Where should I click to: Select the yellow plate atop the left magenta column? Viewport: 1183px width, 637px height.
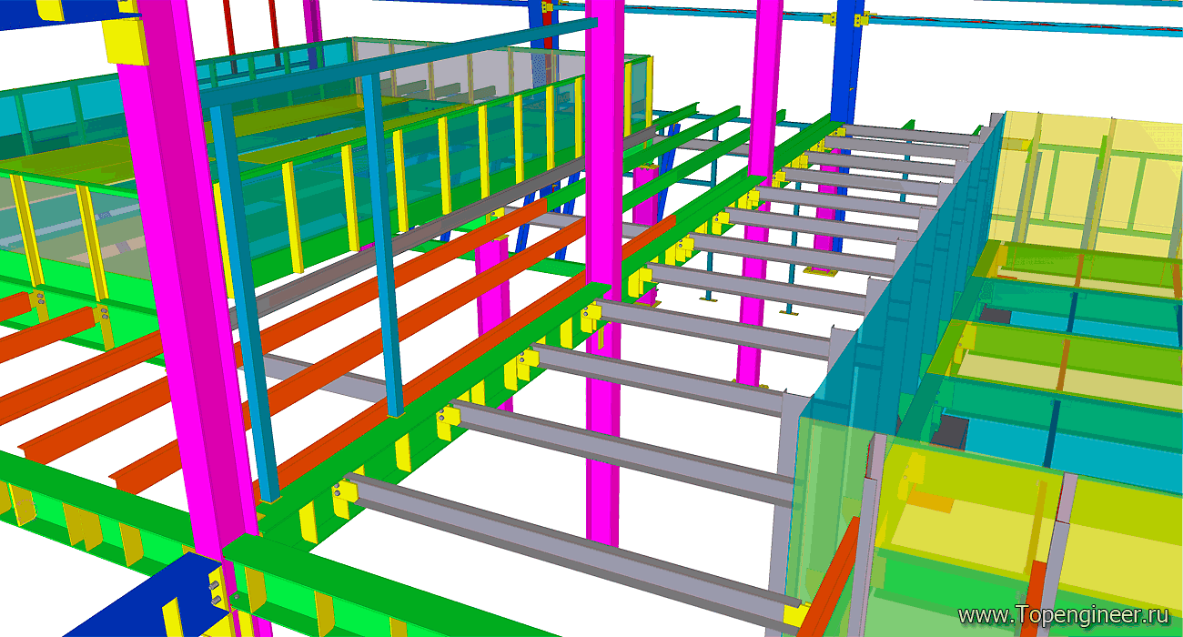point(125,40)
